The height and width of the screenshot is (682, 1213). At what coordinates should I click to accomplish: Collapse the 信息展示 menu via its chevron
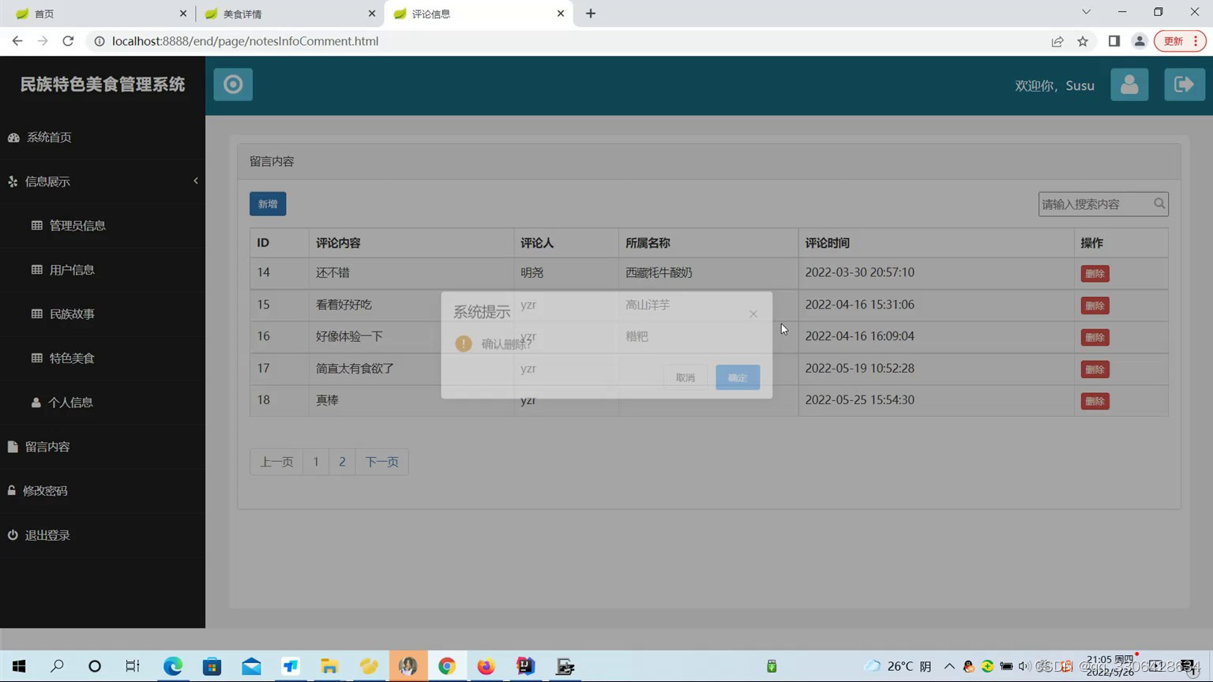tap(195, 181)
